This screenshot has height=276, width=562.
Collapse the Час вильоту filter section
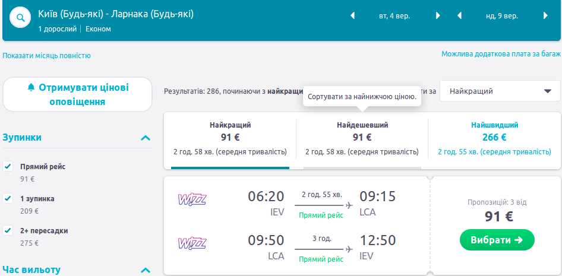(x=145, y=271)
